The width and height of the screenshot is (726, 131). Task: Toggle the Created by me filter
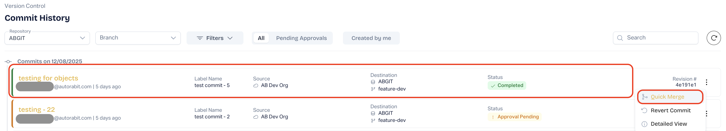pyautogui.click(x=371, y=38)
